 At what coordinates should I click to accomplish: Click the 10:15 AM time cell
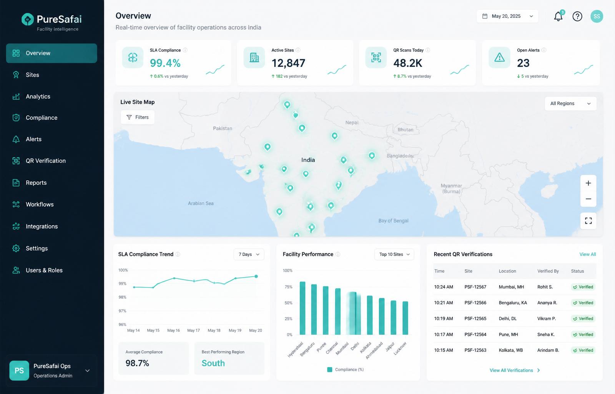[x=444, y=351]
